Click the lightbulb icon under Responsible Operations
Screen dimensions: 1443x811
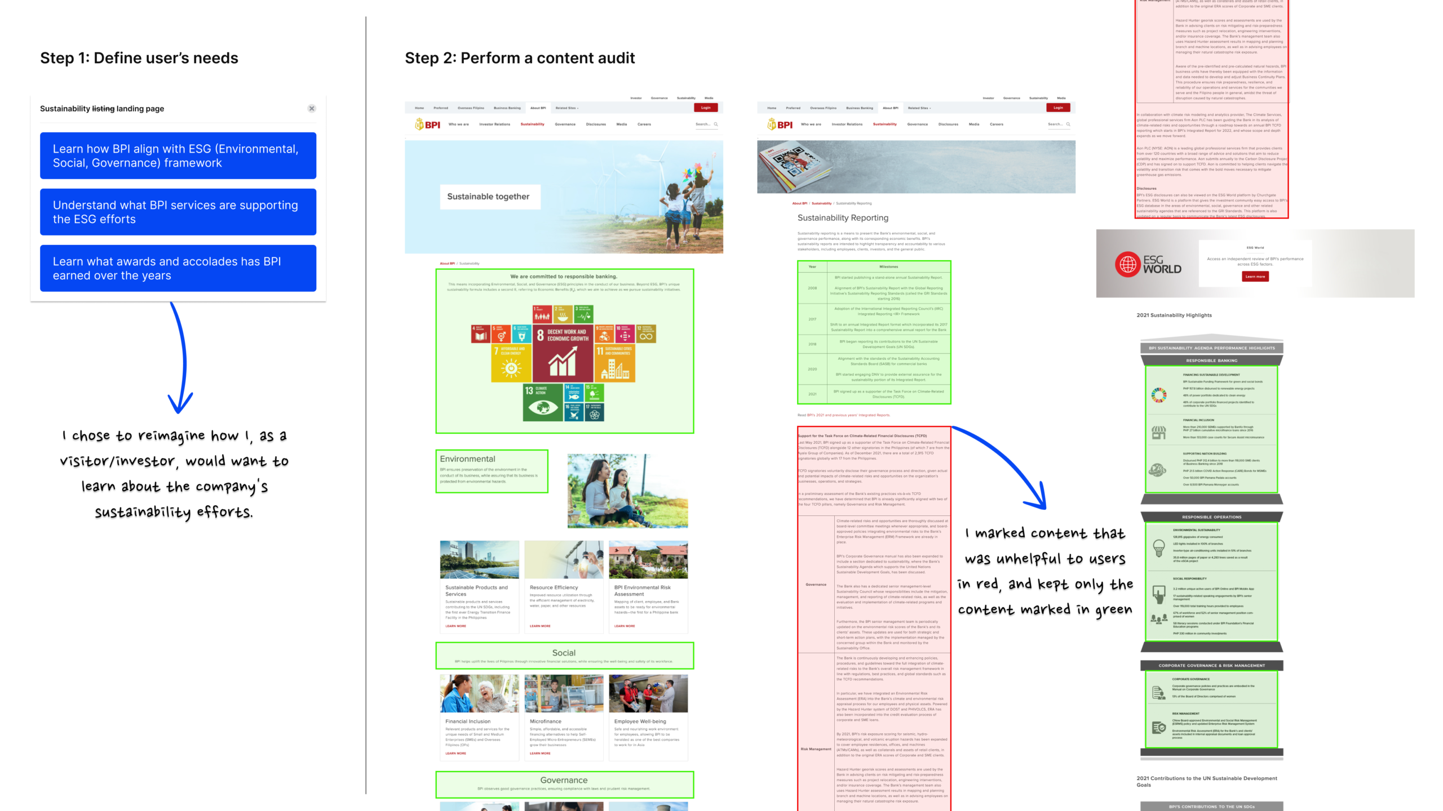(x=1159, y=547)
